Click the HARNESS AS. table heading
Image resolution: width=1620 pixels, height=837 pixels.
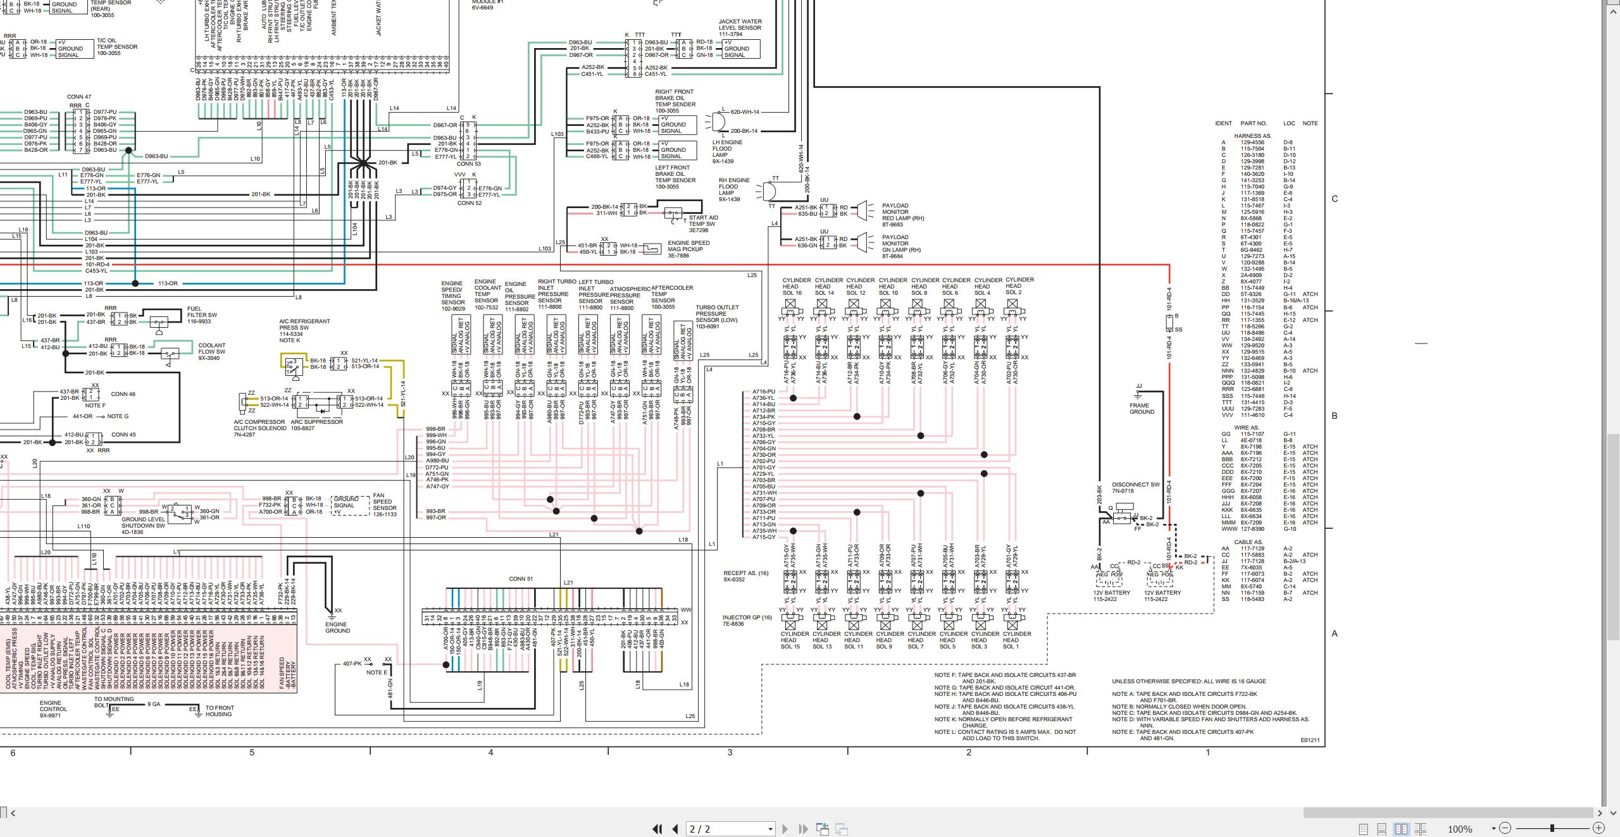pos(1252,136)
